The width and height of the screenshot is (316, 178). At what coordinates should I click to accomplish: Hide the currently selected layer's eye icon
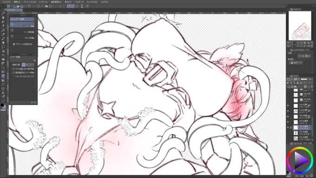pos(288,127)
